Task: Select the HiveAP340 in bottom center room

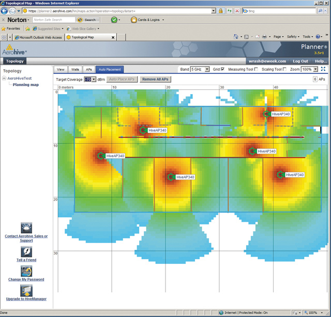Action: coord(171,177)
